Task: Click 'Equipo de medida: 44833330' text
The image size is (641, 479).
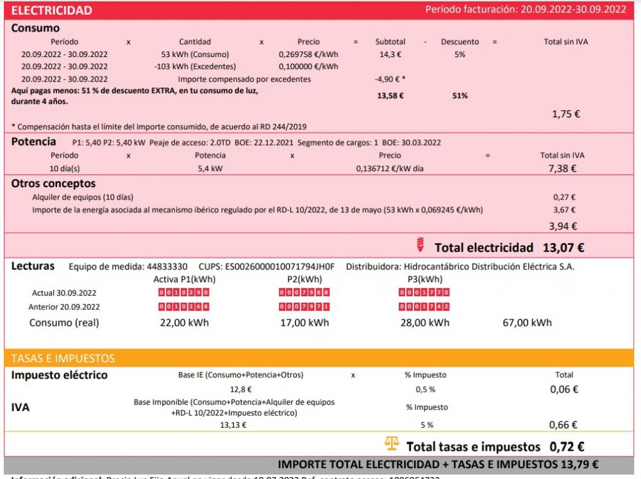Action: [128, 267]
